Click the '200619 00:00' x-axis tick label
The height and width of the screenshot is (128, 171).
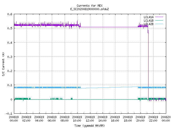coord(14,119)
